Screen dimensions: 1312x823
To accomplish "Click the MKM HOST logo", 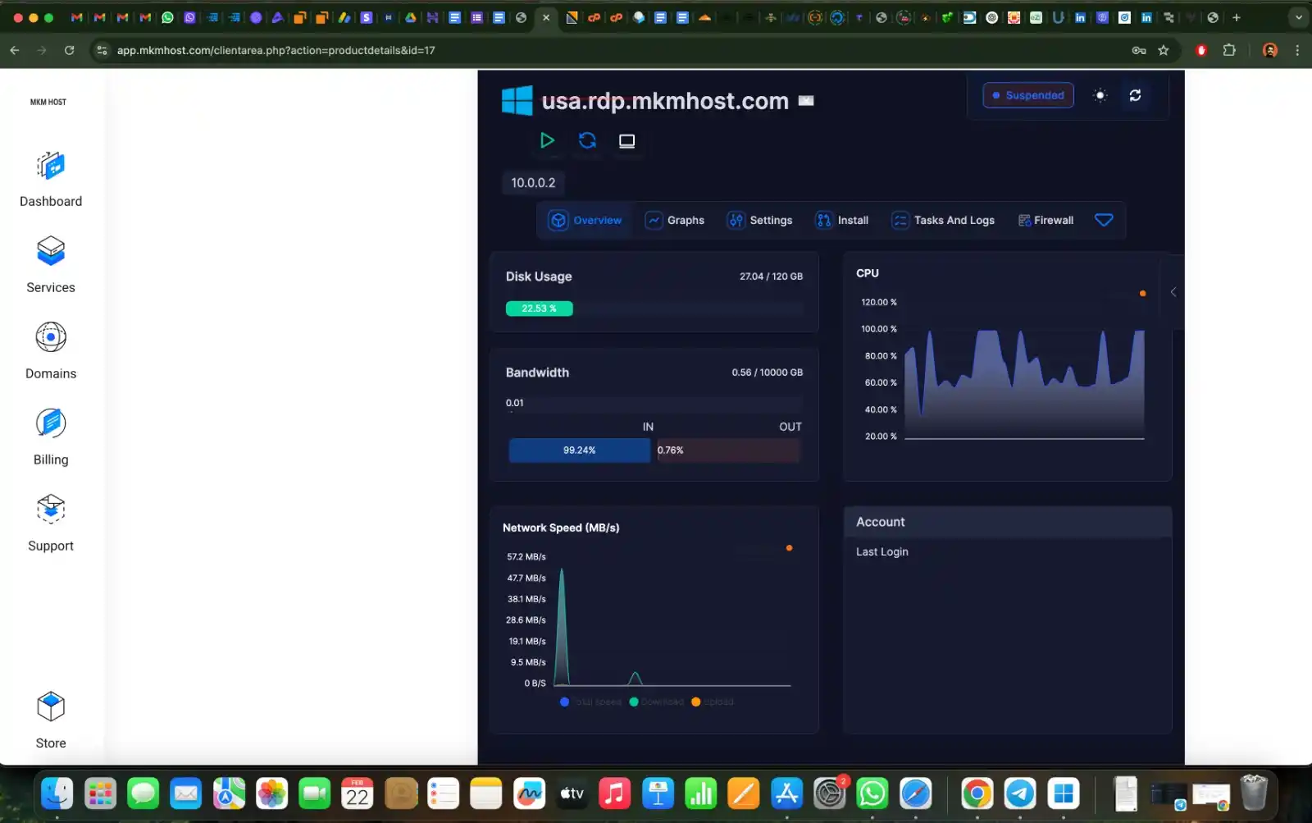I will coord(48,102).
